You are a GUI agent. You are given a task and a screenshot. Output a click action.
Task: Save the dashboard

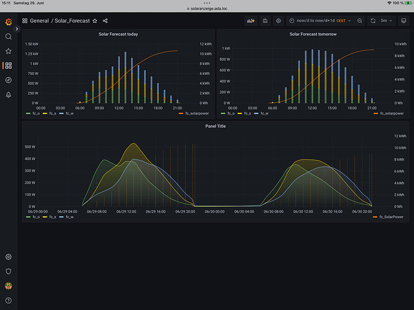tap(265, 20)
